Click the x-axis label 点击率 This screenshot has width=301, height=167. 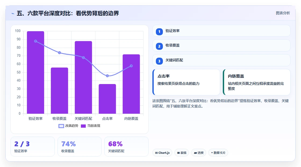107,119
